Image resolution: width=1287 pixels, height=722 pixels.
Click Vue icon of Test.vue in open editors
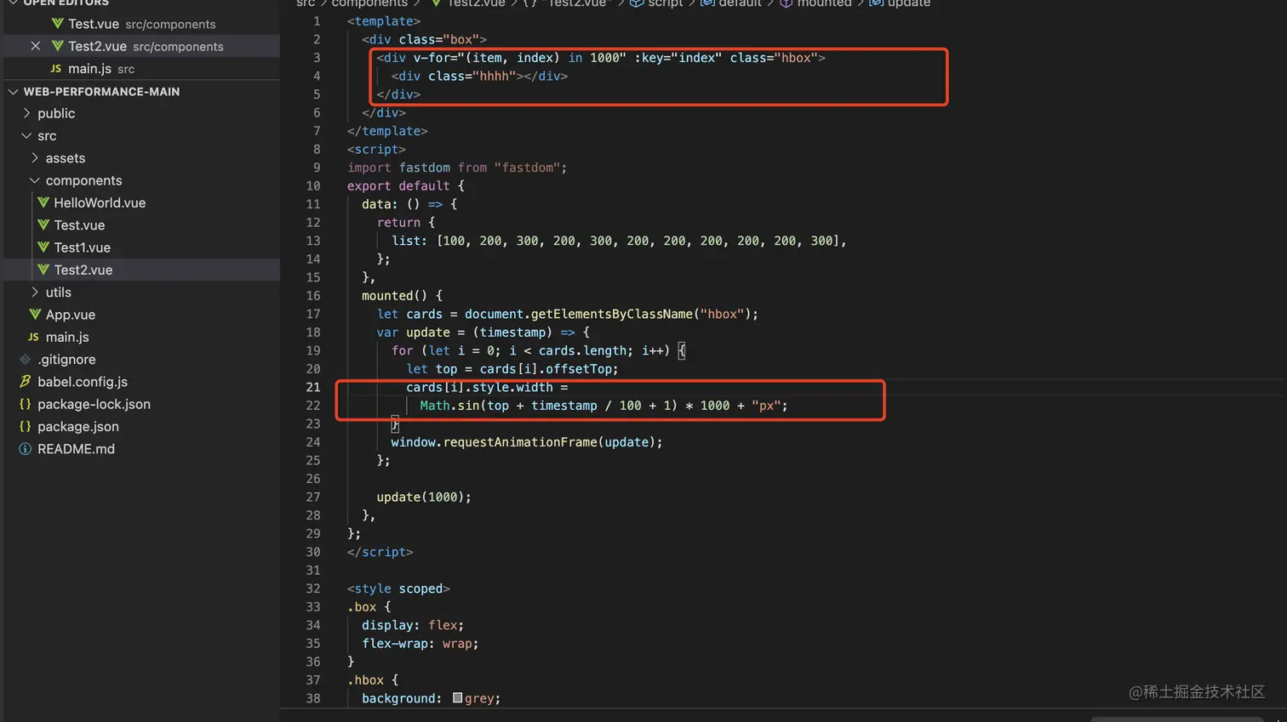point(57,24)
